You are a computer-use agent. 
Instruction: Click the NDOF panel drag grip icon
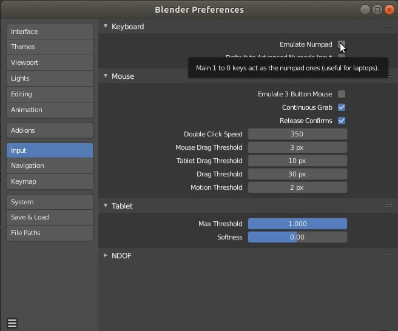tap(388, 256)
